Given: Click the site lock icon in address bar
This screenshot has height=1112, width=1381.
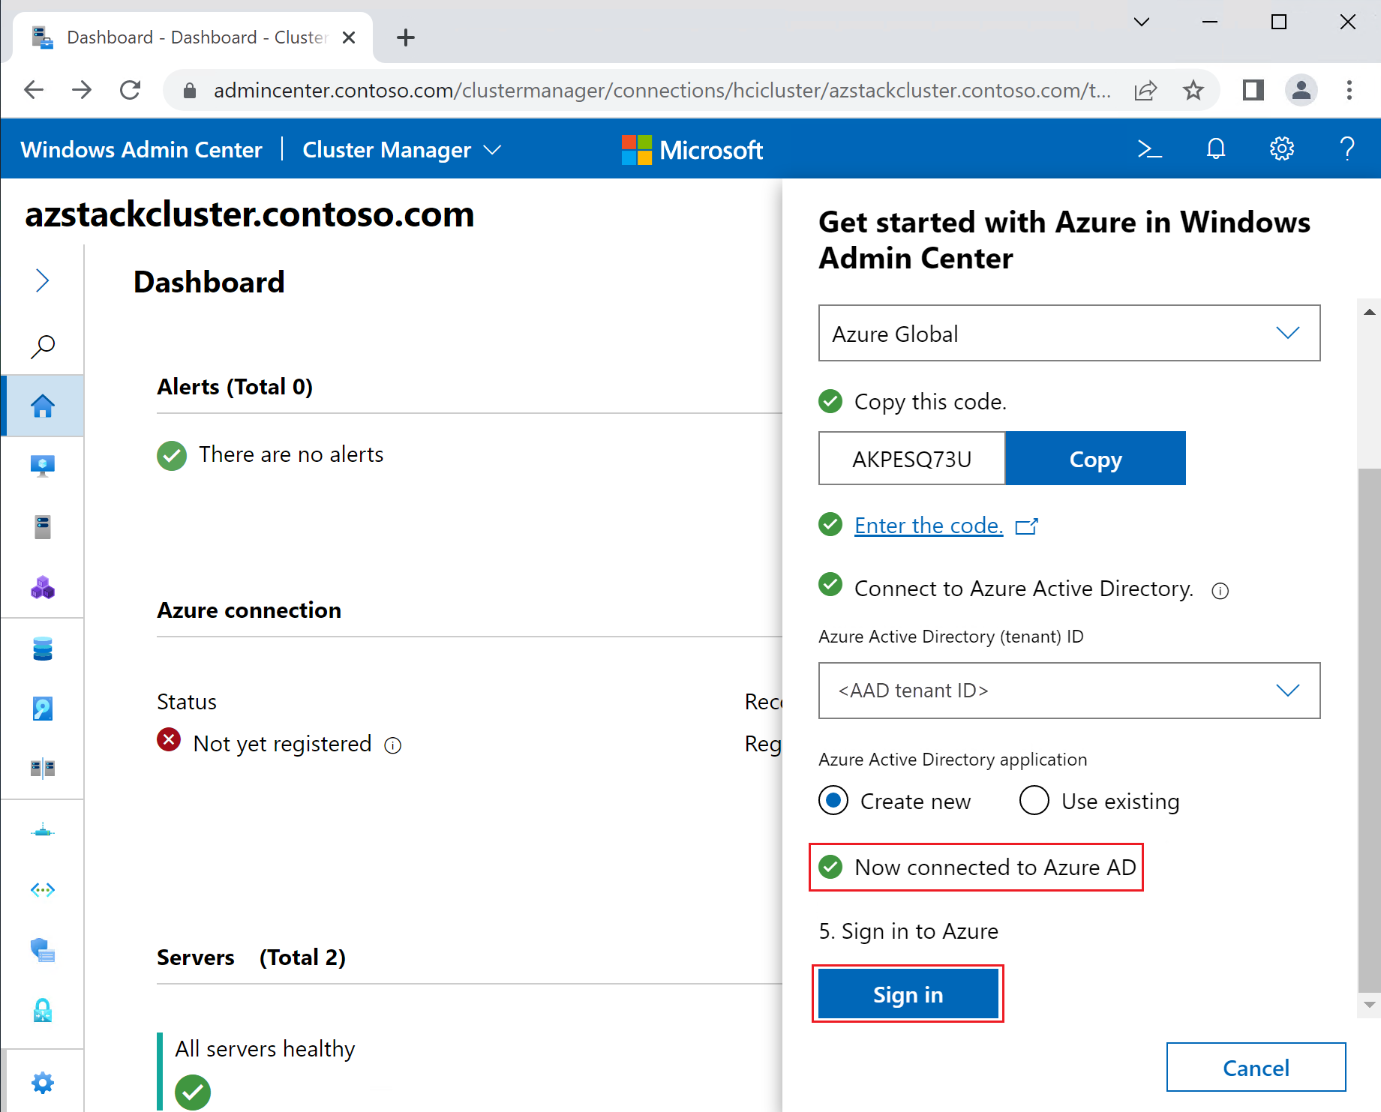Looking at the screenshot, I should click(x=190, y=91).
